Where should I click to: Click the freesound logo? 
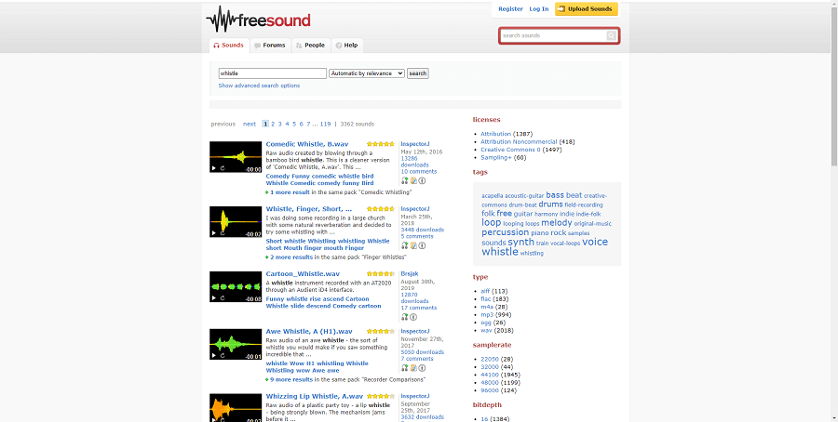pyautogui.click(x=258, y=20)
